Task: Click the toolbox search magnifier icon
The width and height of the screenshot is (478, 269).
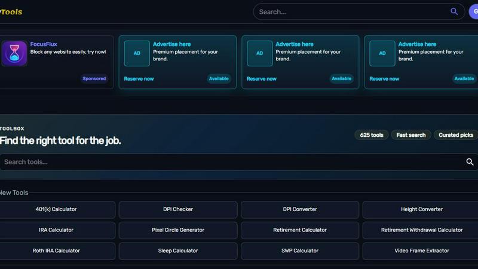Action: [x=470, y=162]
